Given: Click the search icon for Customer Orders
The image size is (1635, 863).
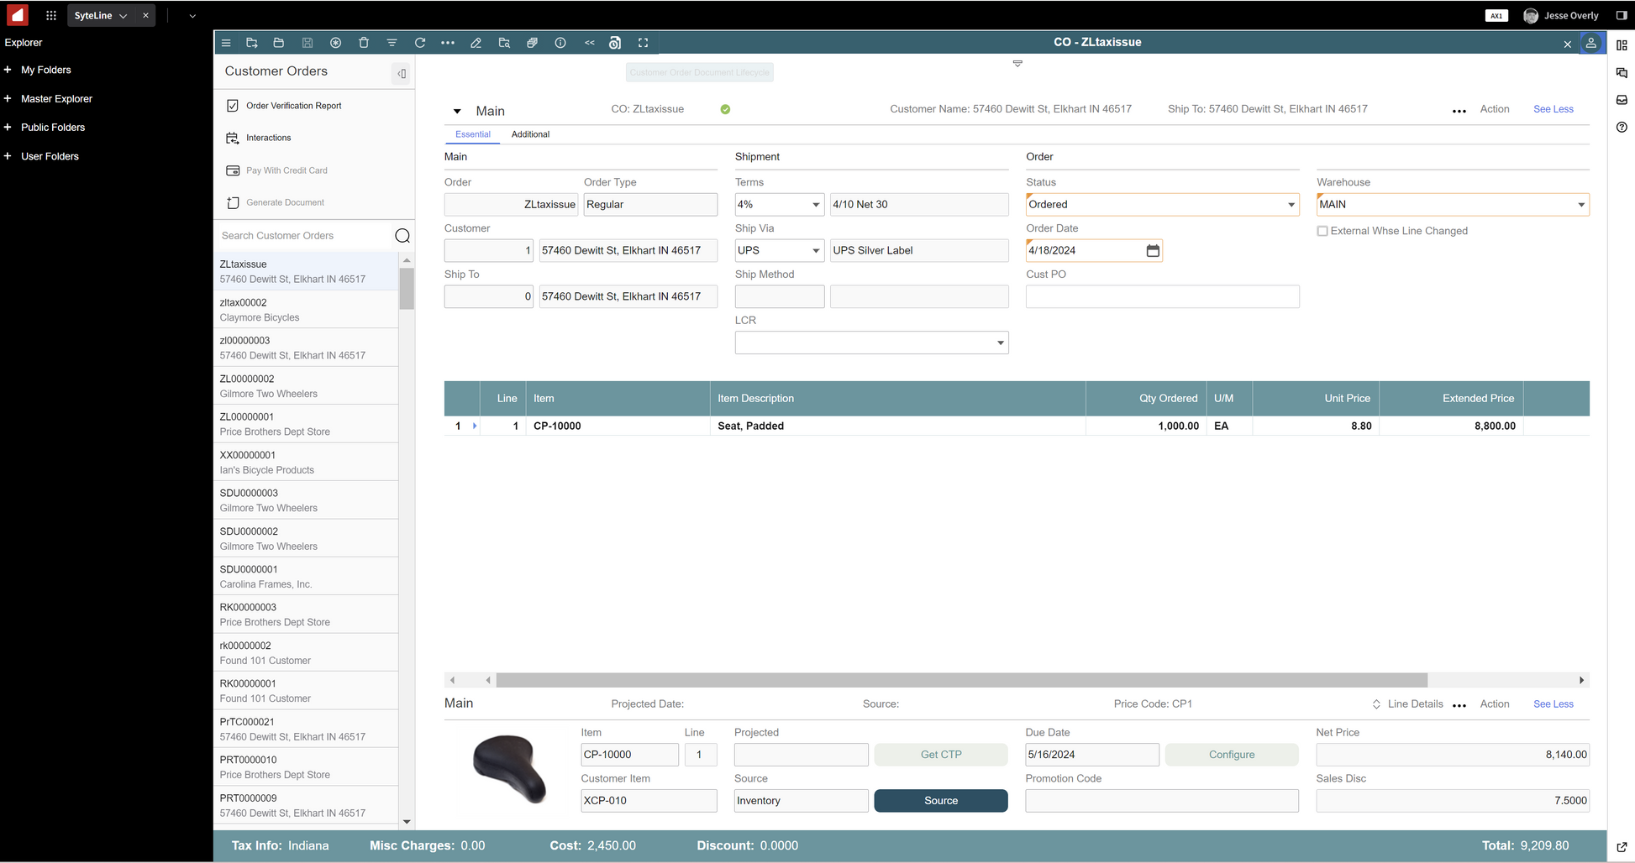Looking at the screenshot, I should point(402,236).
